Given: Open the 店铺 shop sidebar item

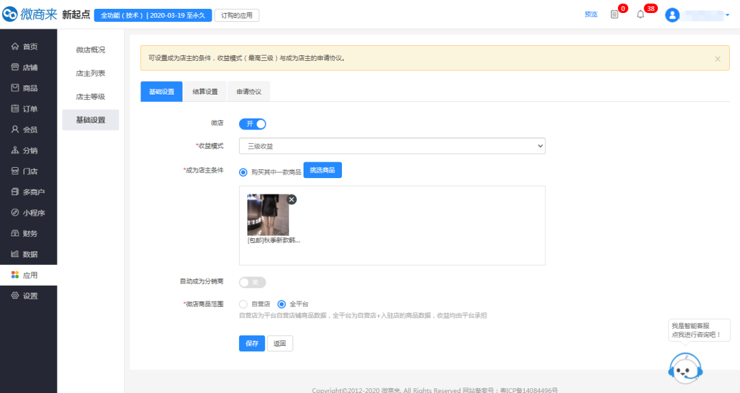Looking at the screenshot, I should [28, 67].
